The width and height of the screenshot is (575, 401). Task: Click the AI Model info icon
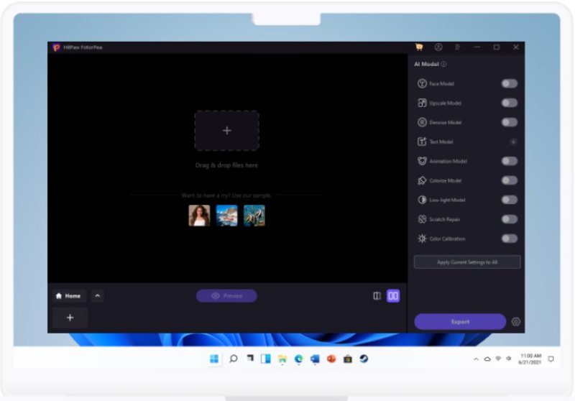pos(443,64)
